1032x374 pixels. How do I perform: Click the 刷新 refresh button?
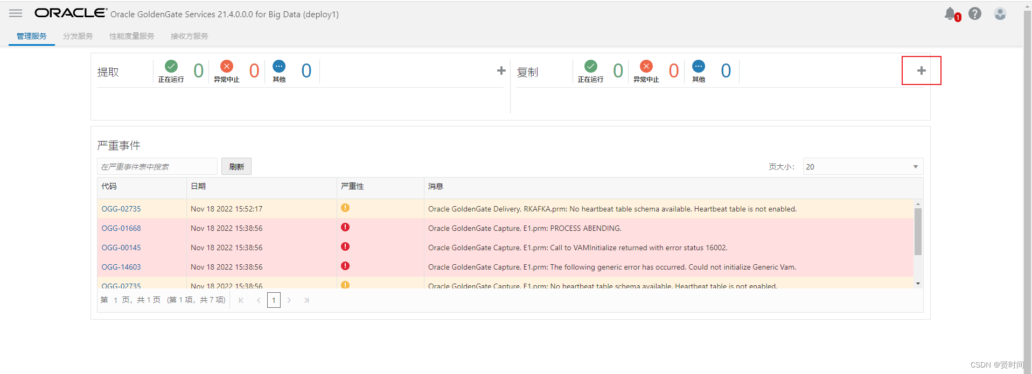pyautogui.click(x=236, y=167)
